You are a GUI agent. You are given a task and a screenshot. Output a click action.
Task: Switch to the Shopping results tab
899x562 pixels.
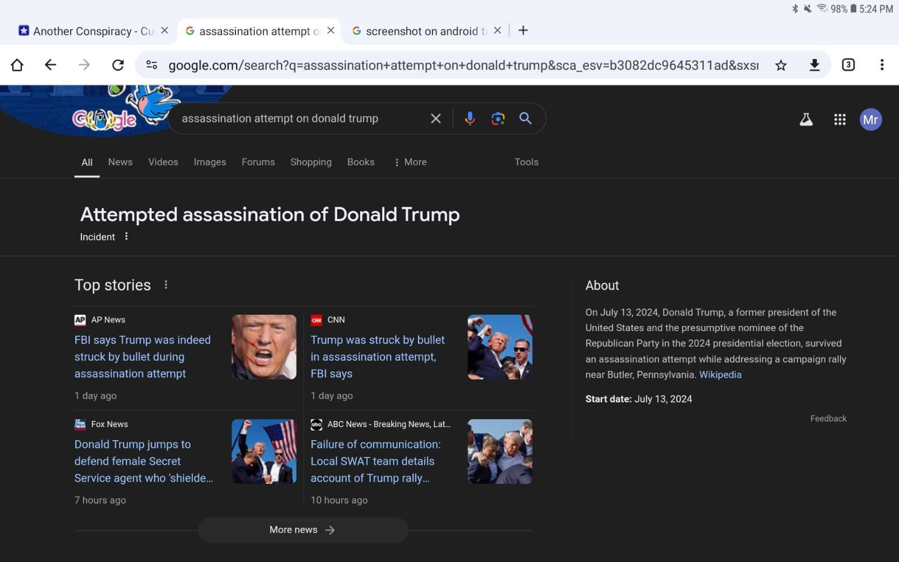tap(311, 162)
